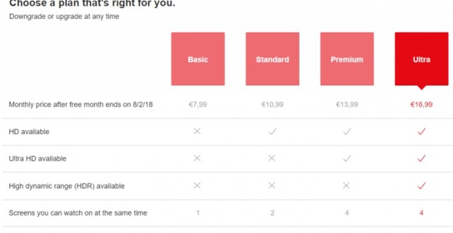
Task: Click the Premium plan HD checkmark
Action: (347, 132)
